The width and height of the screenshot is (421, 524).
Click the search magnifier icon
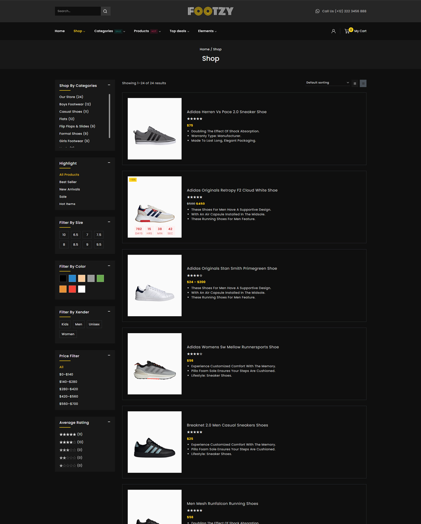105,11
